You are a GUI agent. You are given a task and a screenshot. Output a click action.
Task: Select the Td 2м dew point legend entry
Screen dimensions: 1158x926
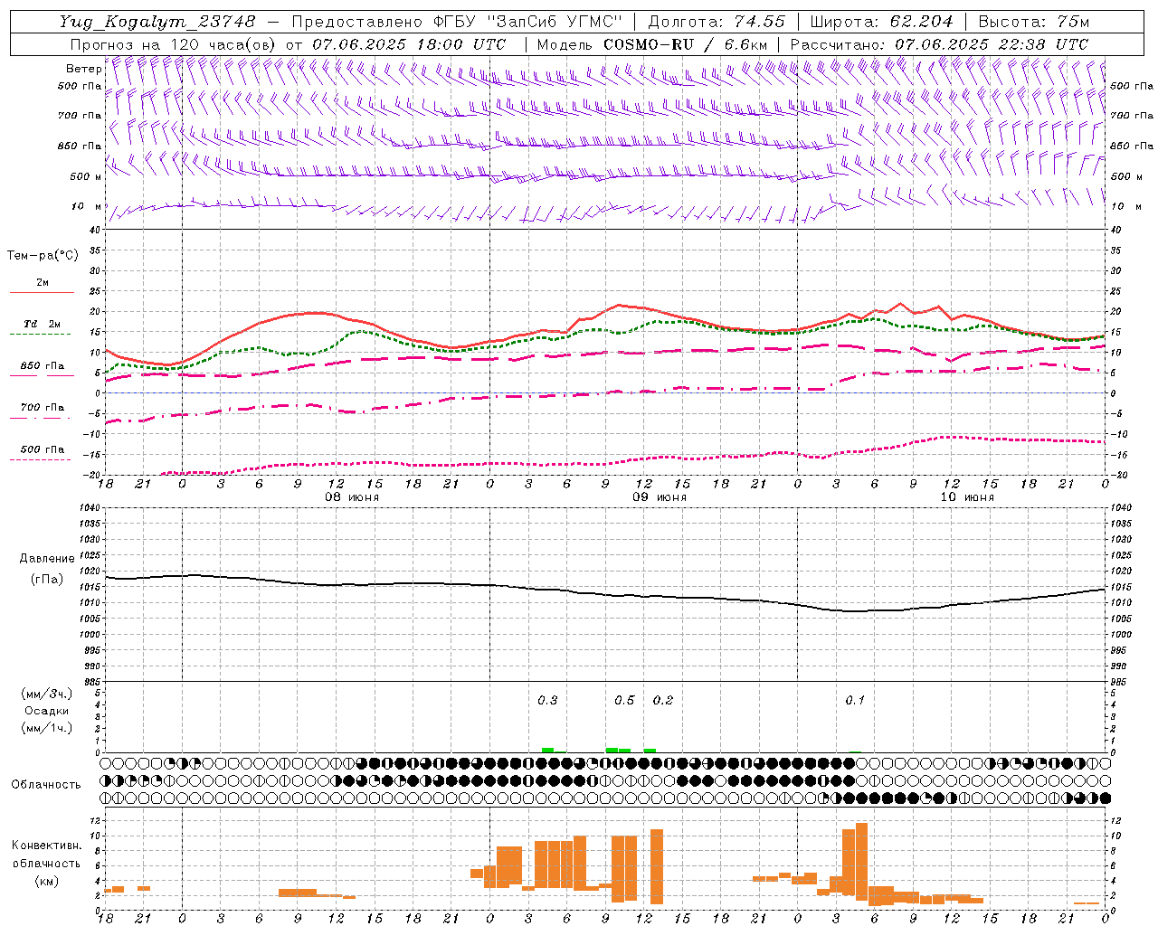42,326
